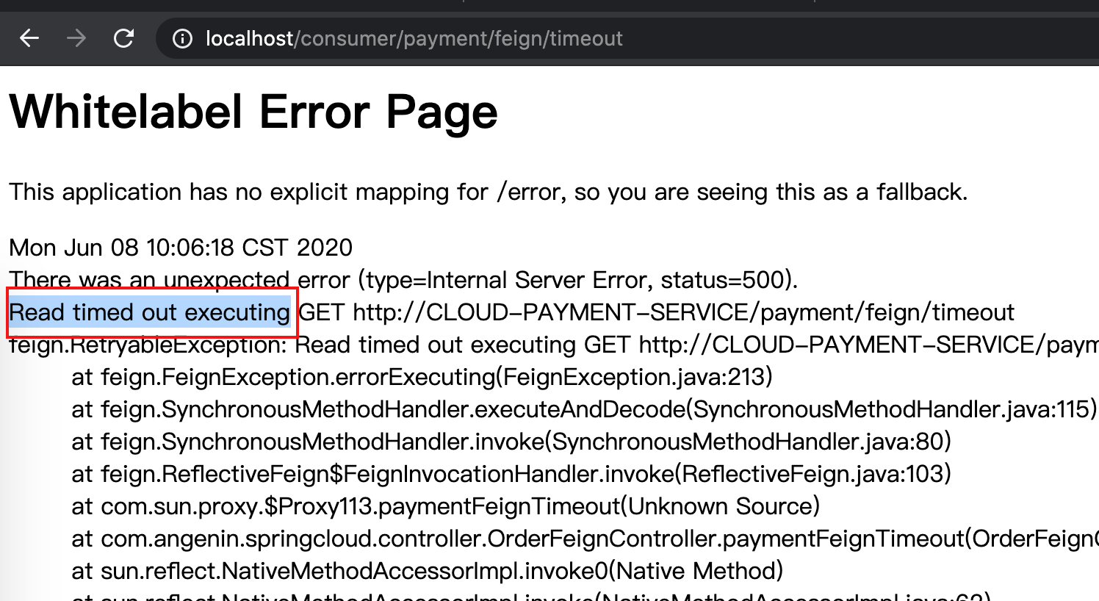
Task: Click highlighted 'Read timed out executing' text
Action: (150, 312)
